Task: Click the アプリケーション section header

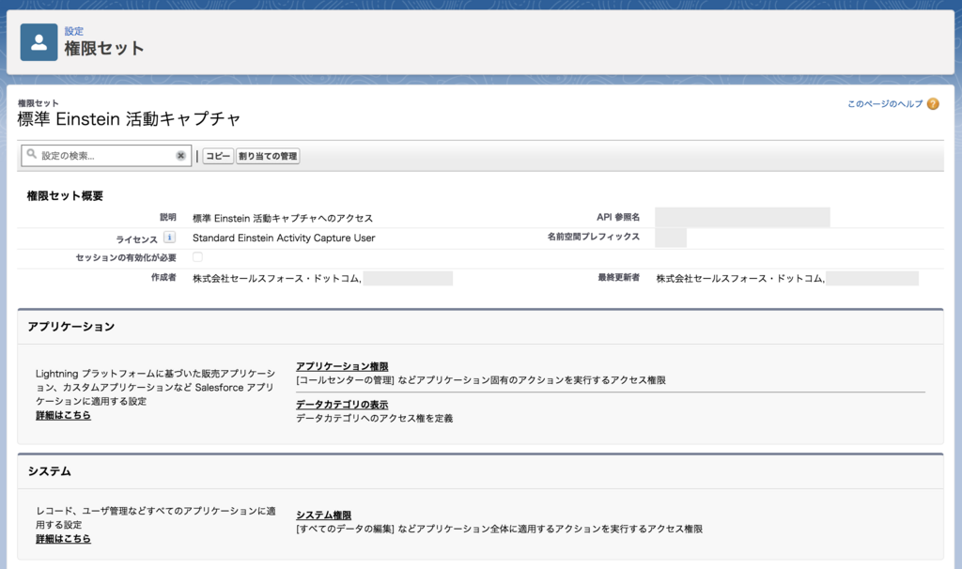Action: (x=480, y=326)
